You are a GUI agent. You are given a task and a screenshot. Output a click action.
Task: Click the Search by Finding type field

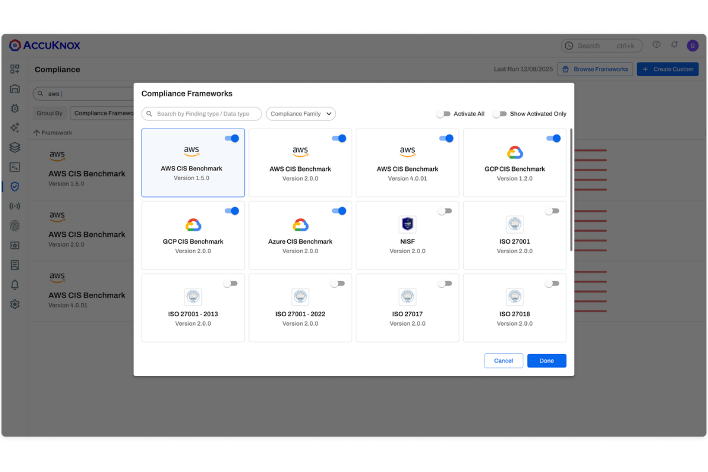(201, 113)
